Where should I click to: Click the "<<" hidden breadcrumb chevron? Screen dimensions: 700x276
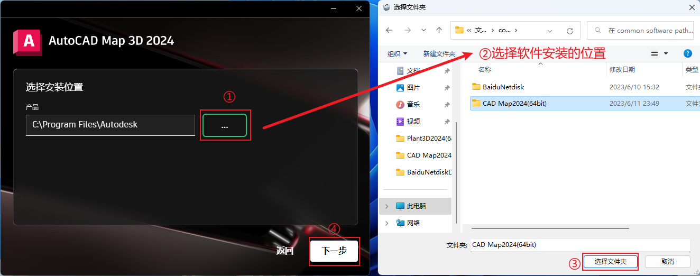click(469, 30)
